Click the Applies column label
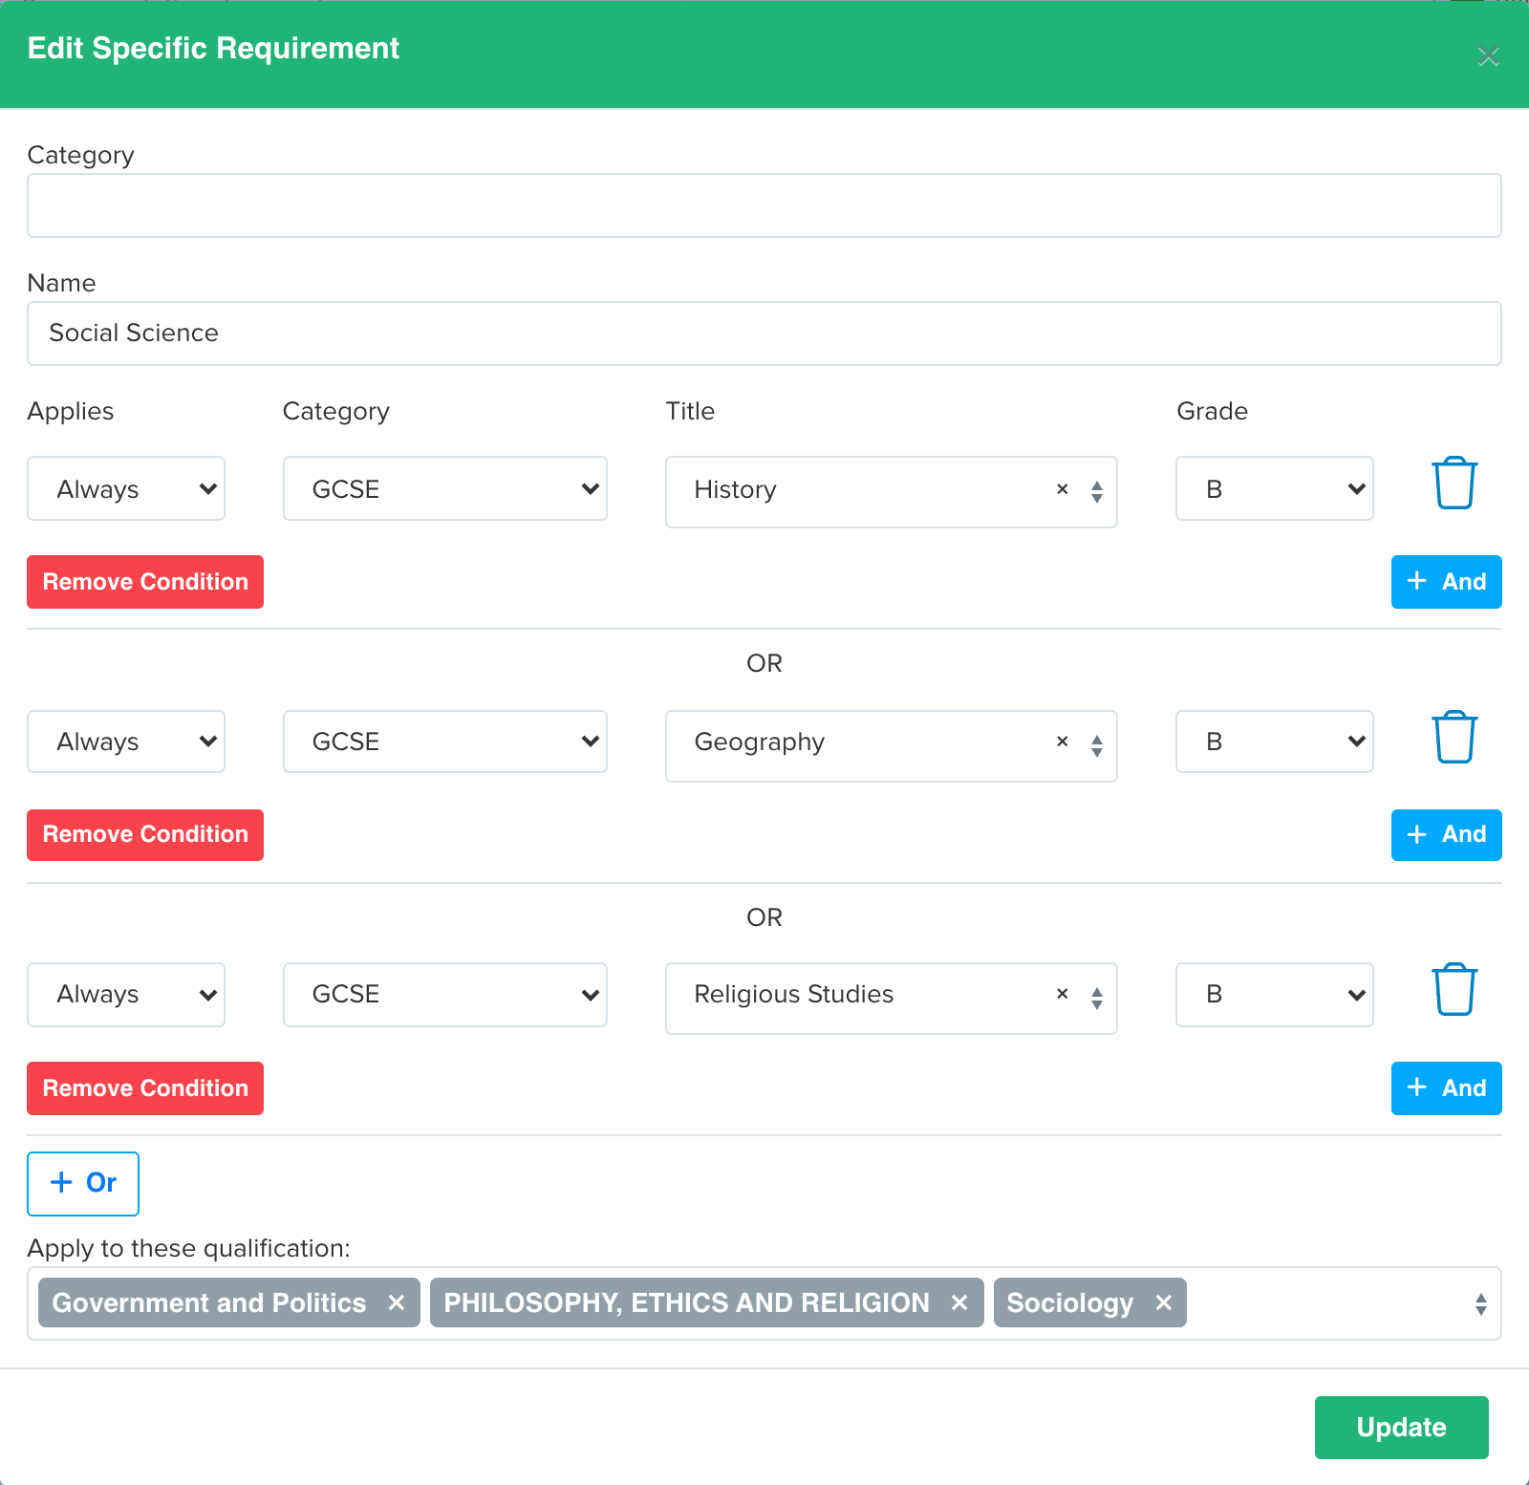The width and height of the screenshot is (1529, 1485). pyautogui.click(x=71, y=412)
